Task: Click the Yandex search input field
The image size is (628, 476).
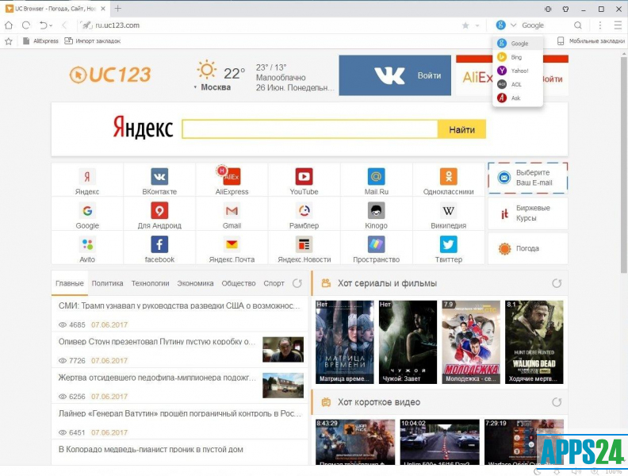Action: (309, 129)
